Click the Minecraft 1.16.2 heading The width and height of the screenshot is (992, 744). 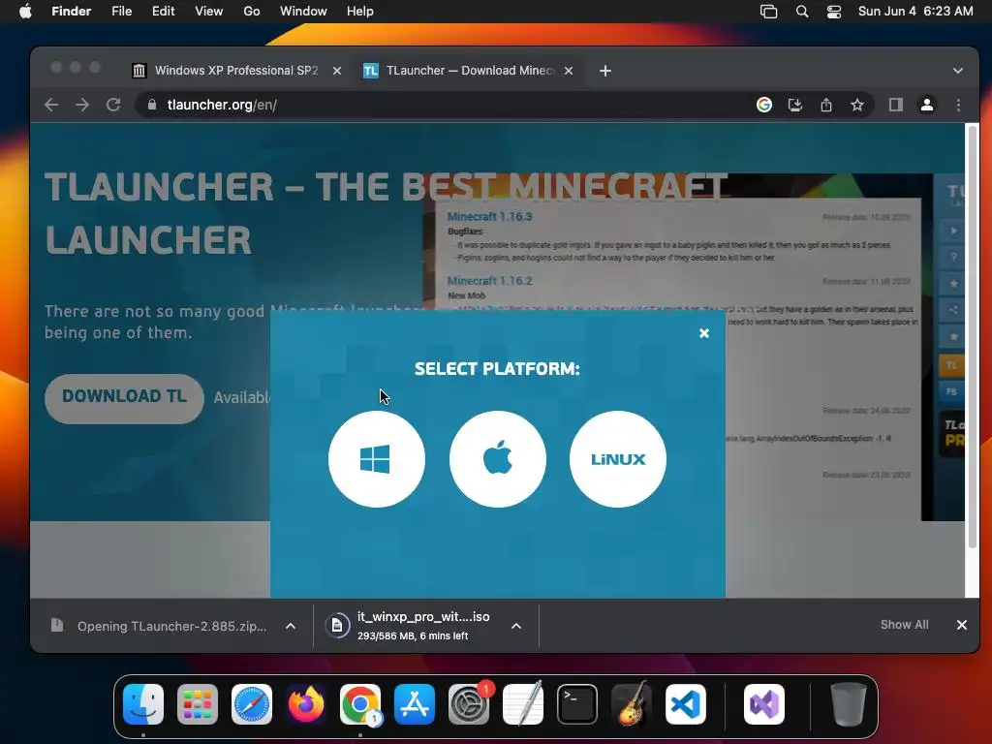pos(489,281)
